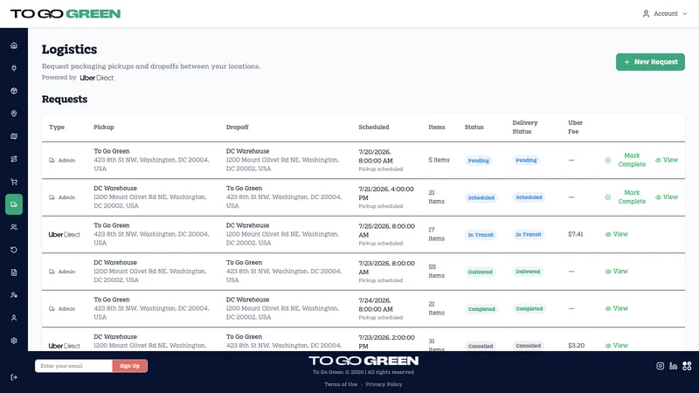Click the 55 items cell
The image size is (699, 393).
pos(436,272)
